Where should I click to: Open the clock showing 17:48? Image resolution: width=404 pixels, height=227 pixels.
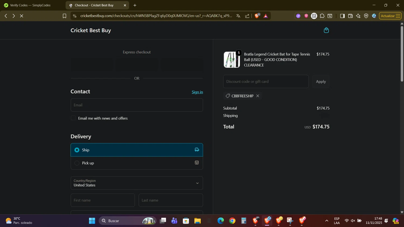pyautogui.click(x=374, y=221)
